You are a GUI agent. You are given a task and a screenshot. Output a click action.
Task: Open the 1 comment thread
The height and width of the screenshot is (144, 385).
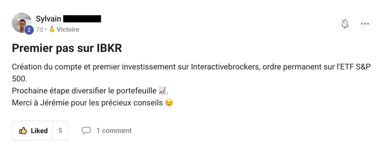[x=114, y=131]
